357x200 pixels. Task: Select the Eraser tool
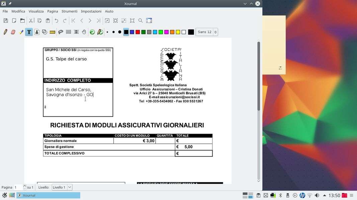(13, 32)
